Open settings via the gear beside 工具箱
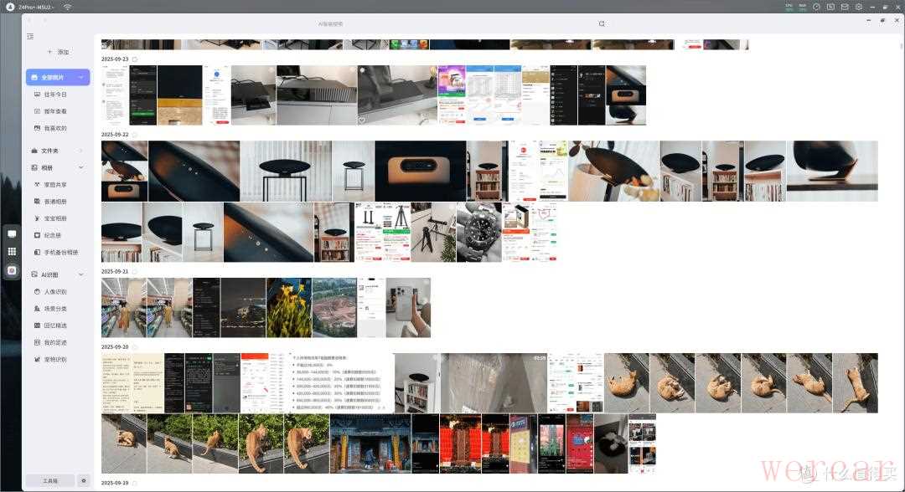The image size is (905, 492). 83,480
